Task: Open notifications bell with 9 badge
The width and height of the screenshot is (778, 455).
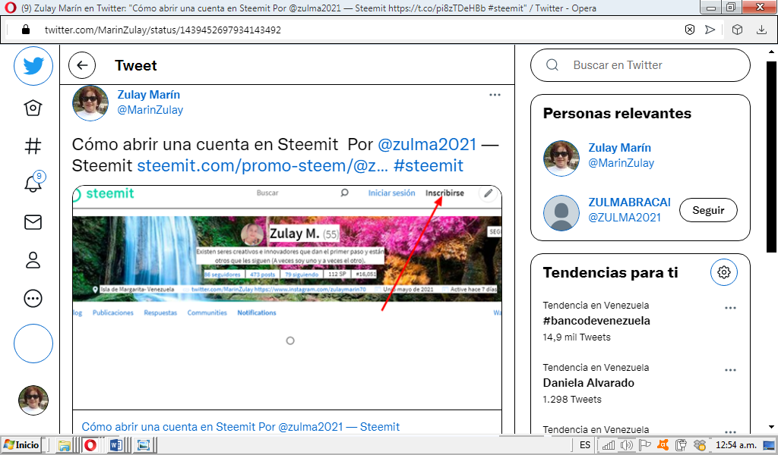Action: [x=33, y=182]
